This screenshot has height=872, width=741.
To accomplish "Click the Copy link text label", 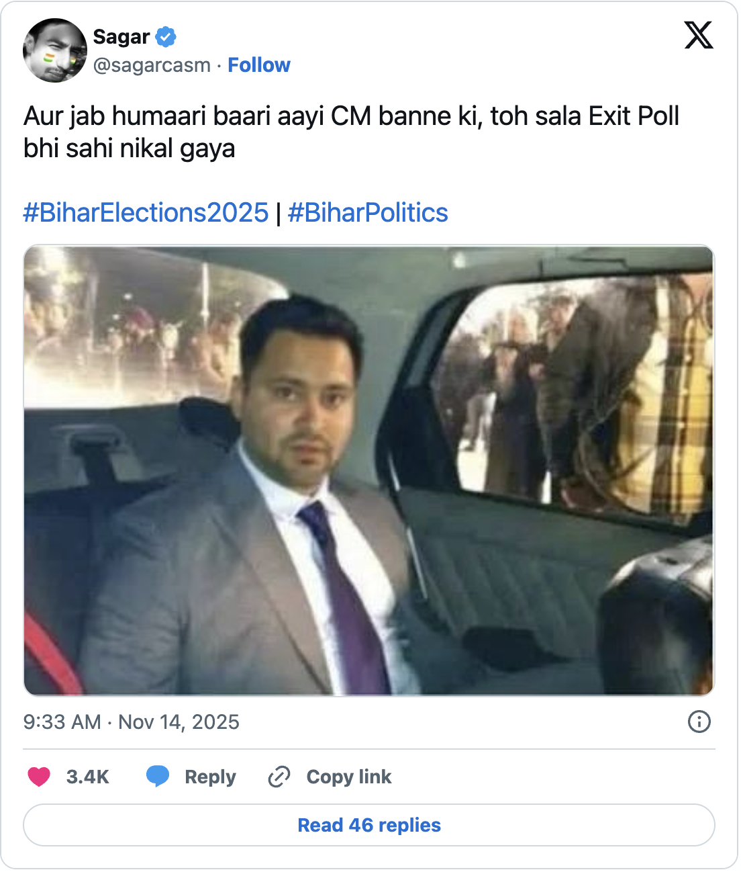I will [x=350, y=777].
